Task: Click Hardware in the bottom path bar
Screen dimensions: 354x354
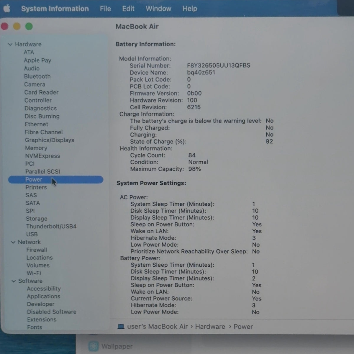Action: 210,327
